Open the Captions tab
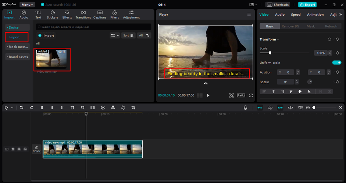This screenshot has height=183, width=346. (100, 15)
